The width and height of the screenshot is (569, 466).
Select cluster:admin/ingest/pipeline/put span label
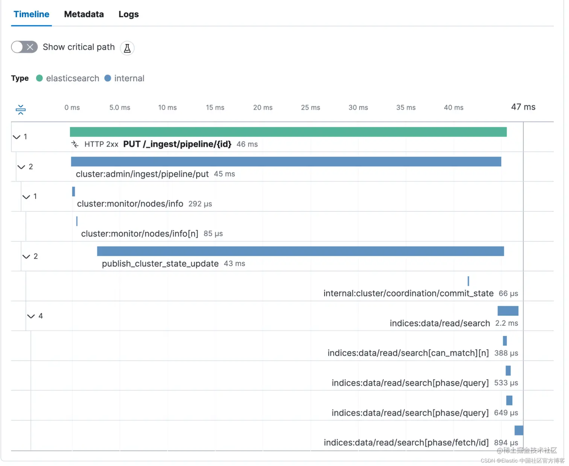(142, 174)
